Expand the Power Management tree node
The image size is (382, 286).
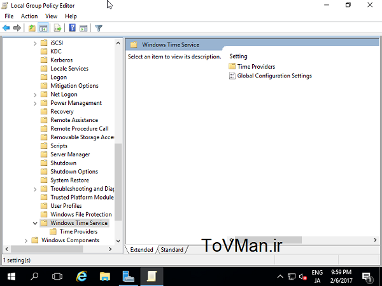coord(35,104)
